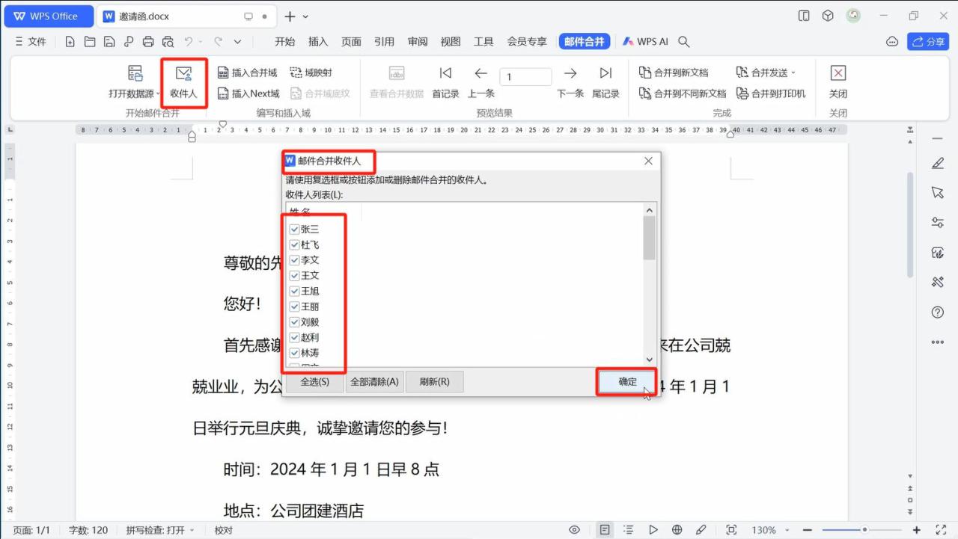Click 合并到打印机
Screen dimensions: 958x539
(x=771, y=93)
